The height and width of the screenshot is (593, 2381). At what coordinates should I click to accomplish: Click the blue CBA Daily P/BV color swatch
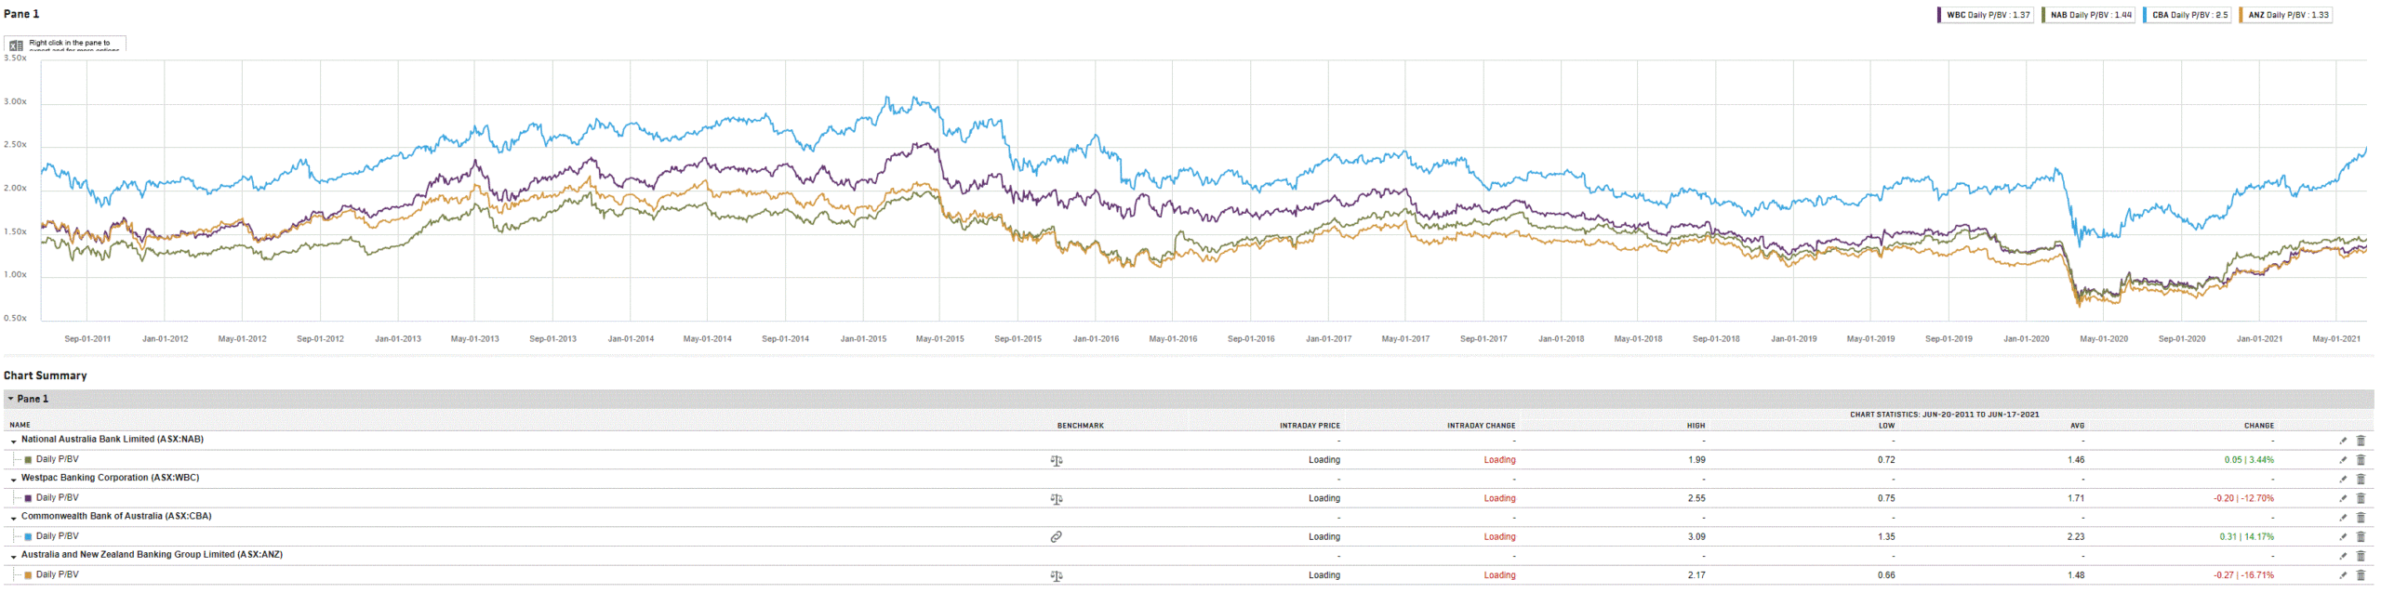29,537
